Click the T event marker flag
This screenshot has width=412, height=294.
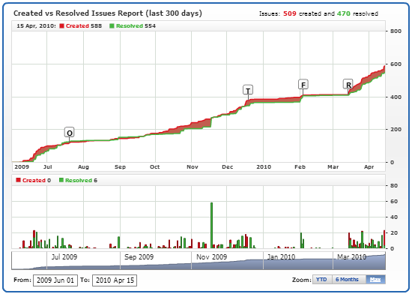point(248,90)
